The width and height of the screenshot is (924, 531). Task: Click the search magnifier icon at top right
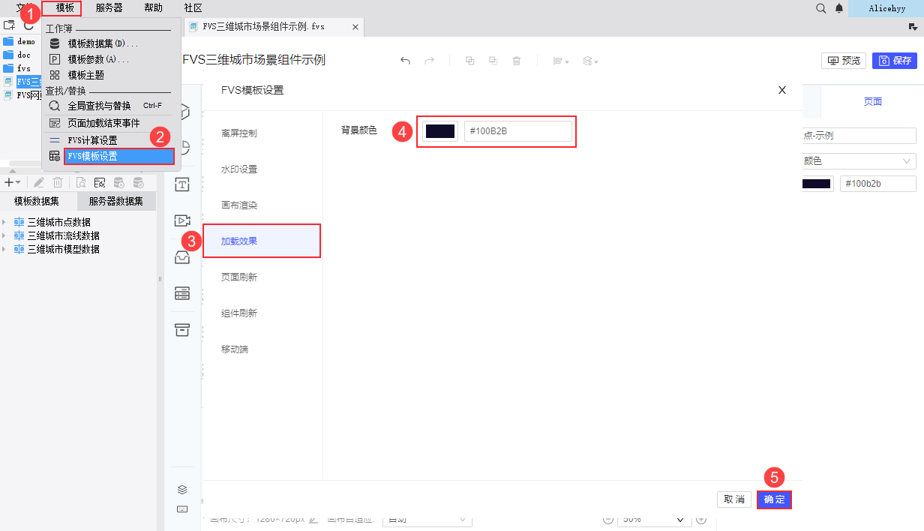822,8
